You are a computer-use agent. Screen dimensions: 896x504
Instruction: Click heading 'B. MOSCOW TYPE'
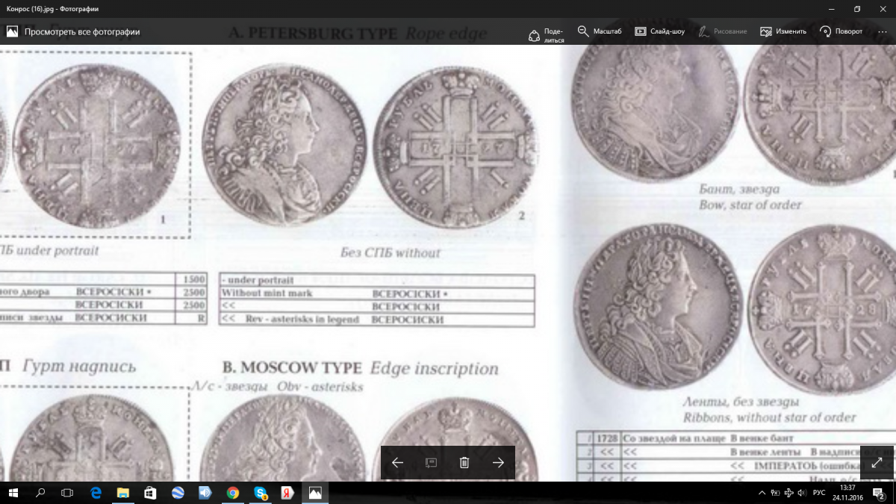tap(292, 368)
